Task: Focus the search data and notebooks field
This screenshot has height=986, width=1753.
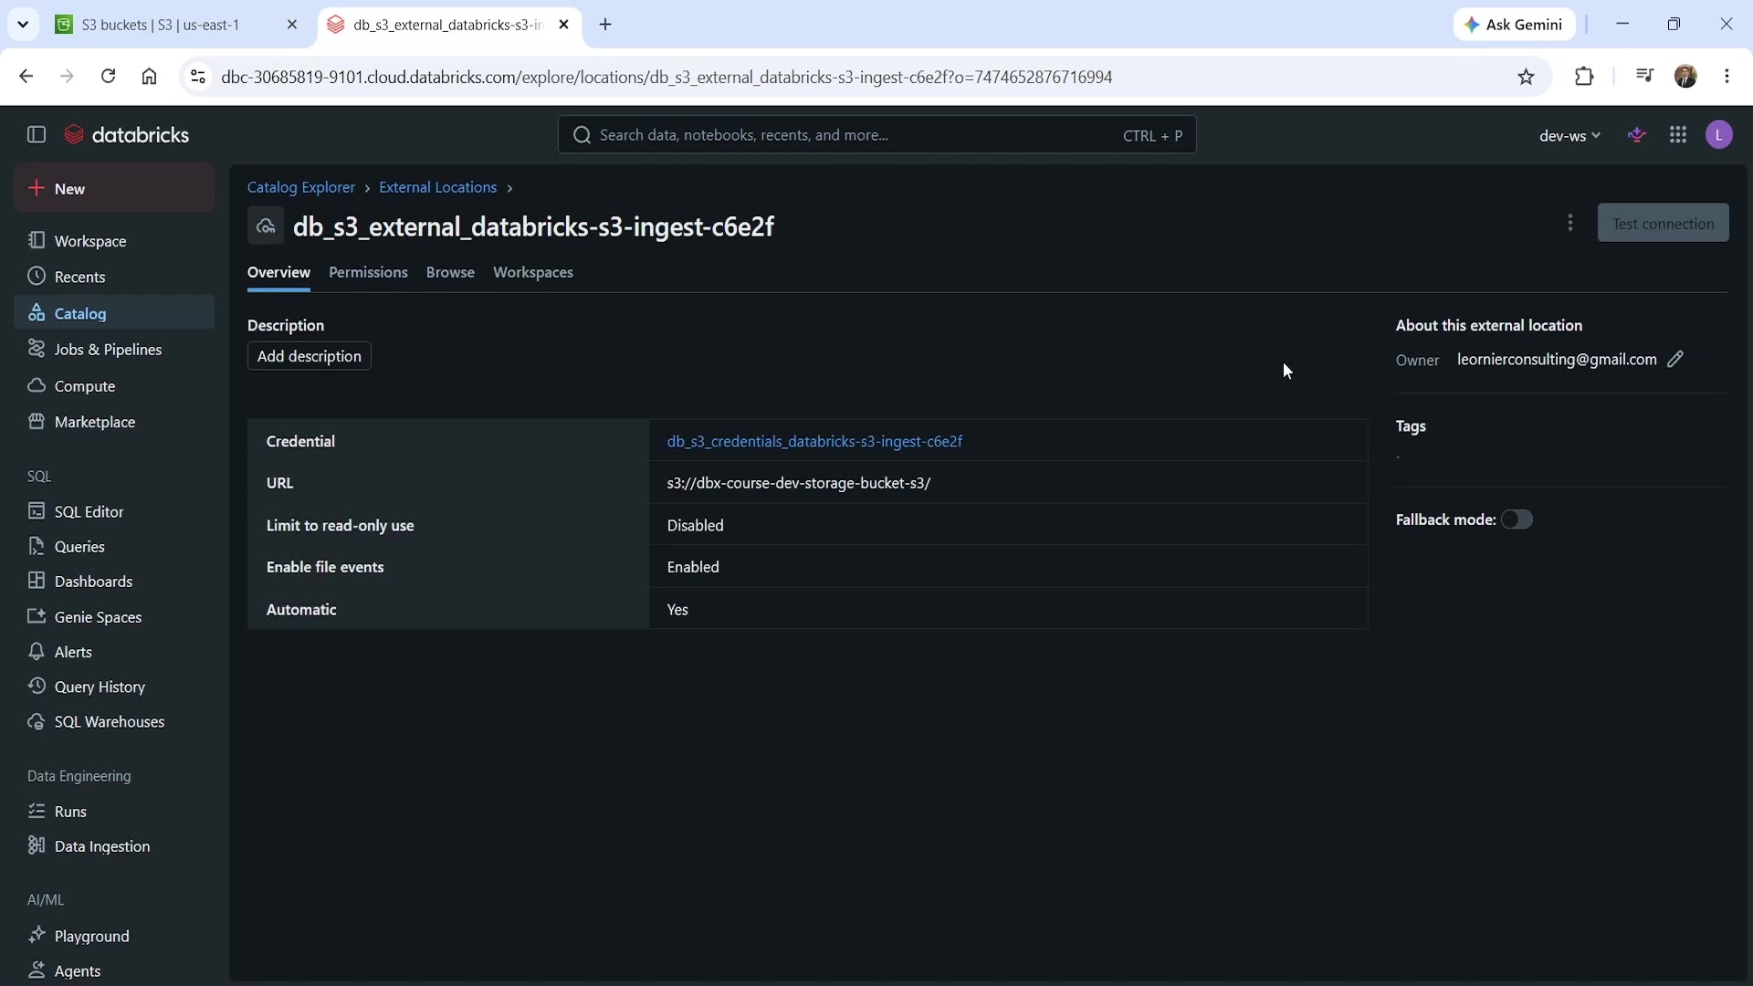Action: coord(876,135)
